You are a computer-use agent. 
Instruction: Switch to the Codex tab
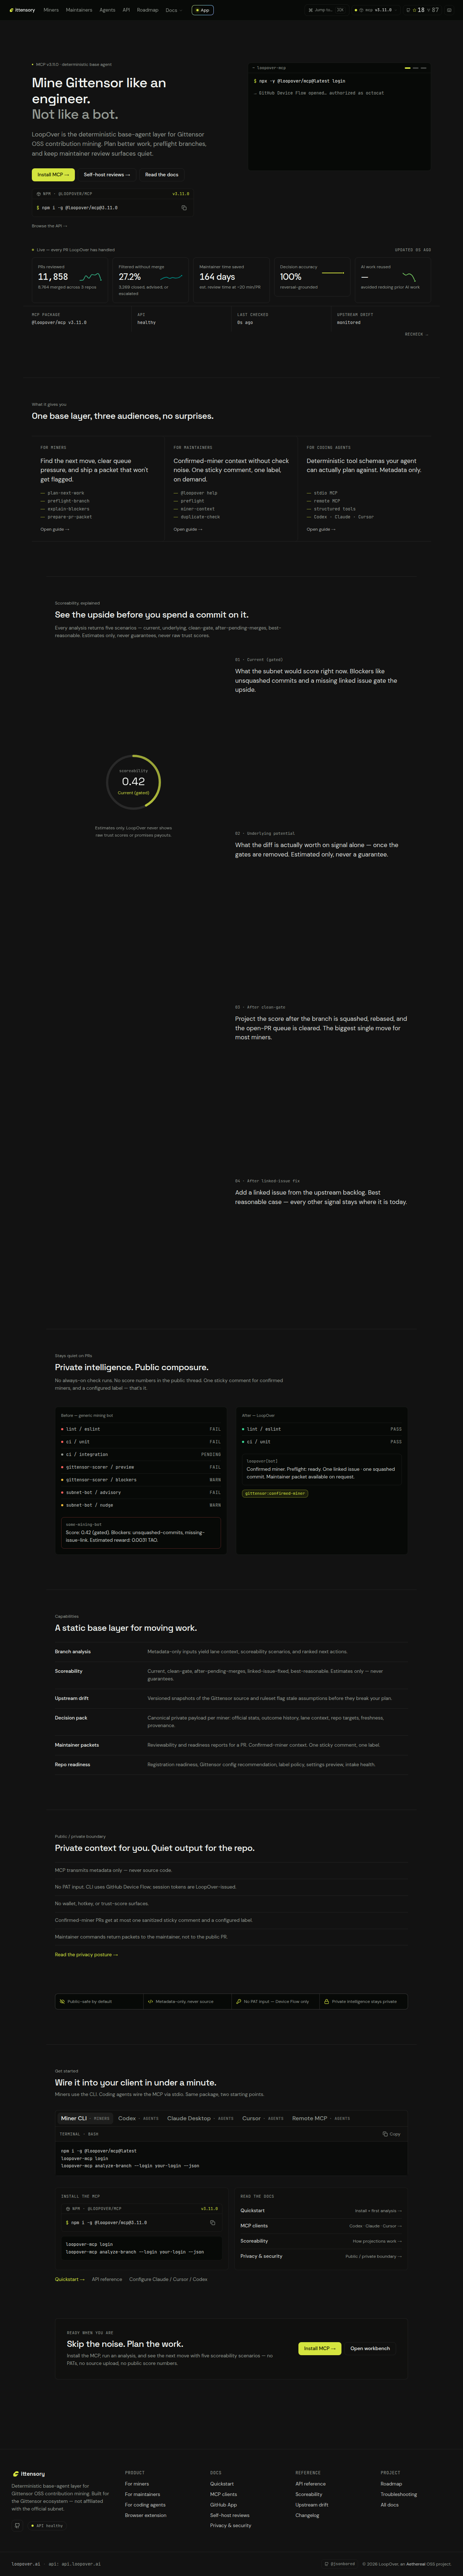[x=138, y=2118]
